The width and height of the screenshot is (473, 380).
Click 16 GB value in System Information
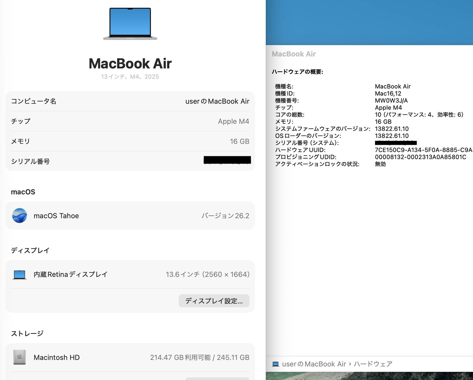(x=383, y=122)
